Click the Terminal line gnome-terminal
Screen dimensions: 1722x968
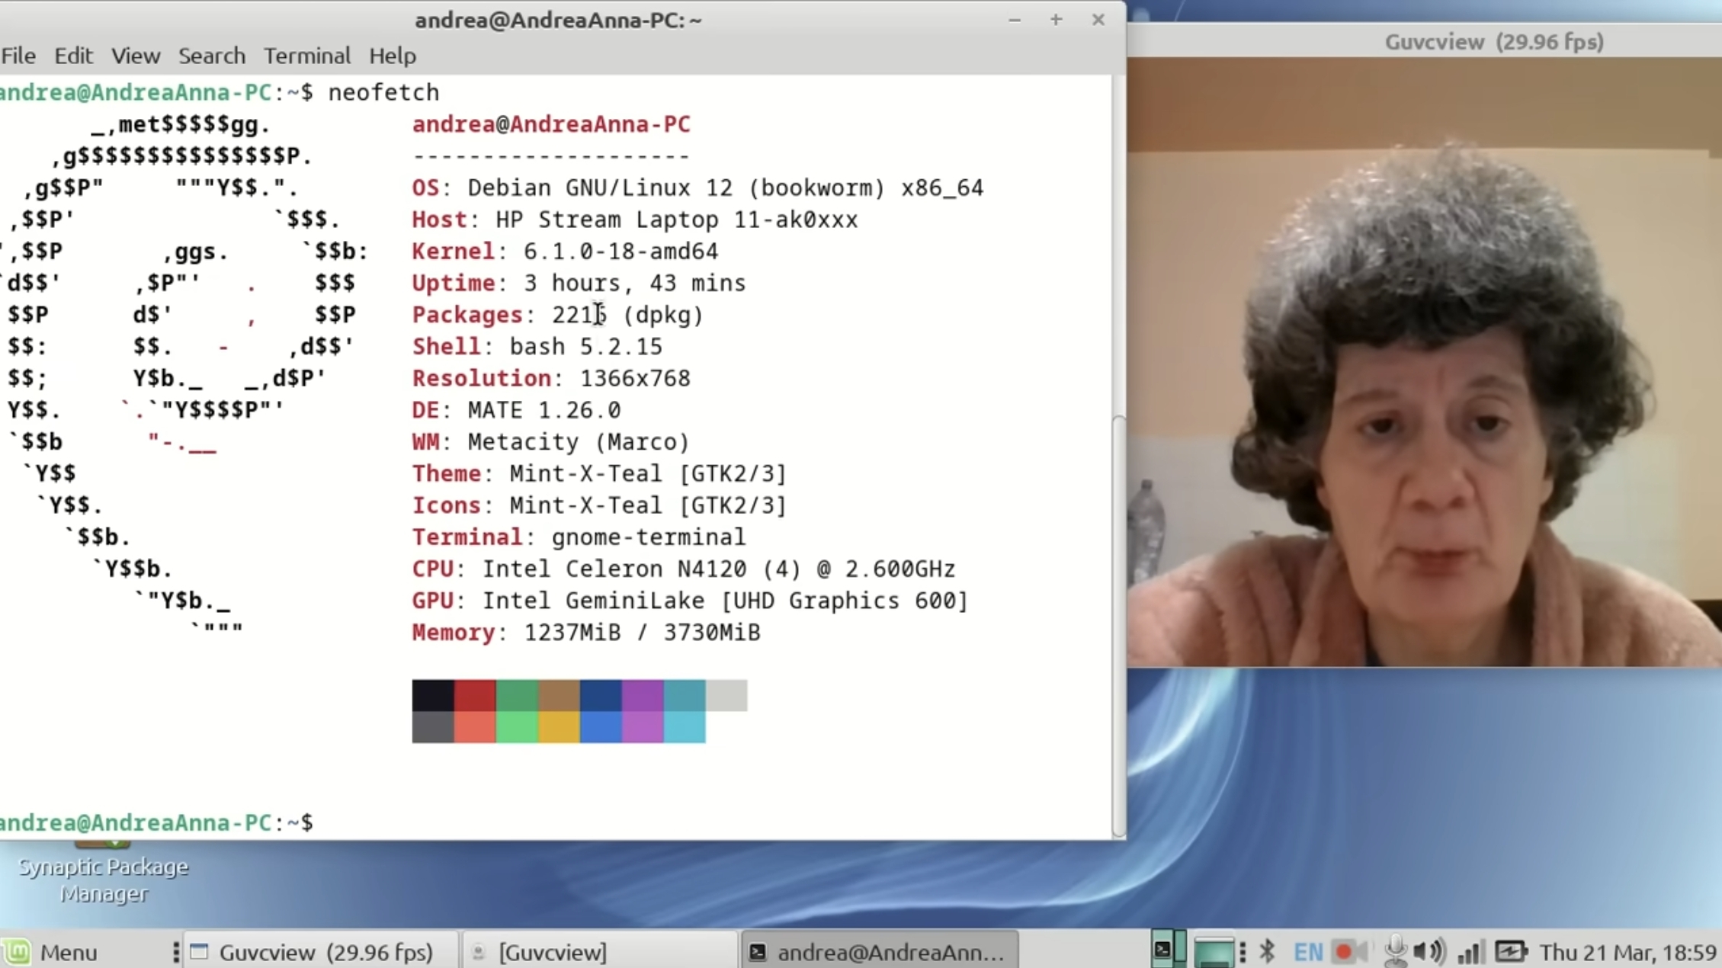pyautogui.click(x=579, y=537)
